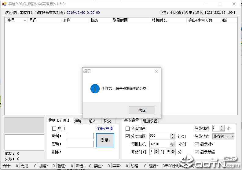Image resolution: width=242 pixels, height=170 pixels.
Task: Click the app icon in the title bar
Action: tap(4, 4)
